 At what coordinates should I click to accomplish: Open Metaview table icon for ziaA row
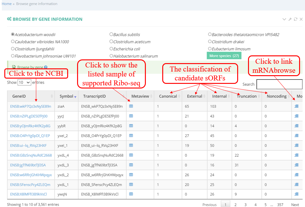[131, 106]
